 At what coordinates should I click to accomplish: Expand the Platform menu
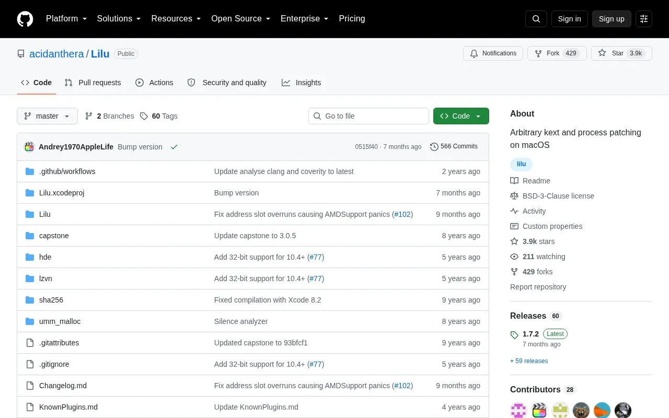click(66, 19)
